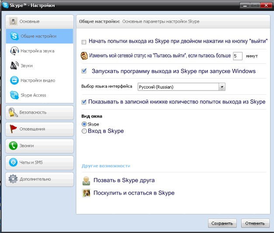Click the Сохранить button
The image size is (274, 233).
click(222, 223)
